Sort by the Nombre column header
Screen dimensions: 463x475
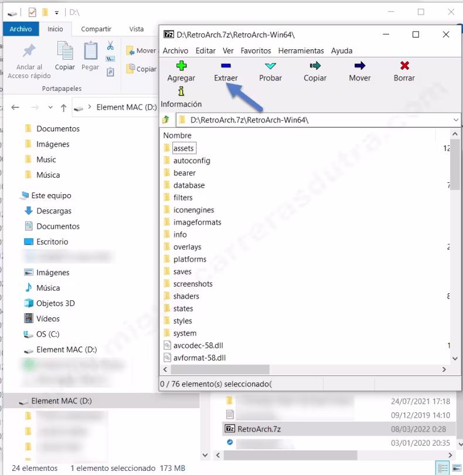point(178,135)
